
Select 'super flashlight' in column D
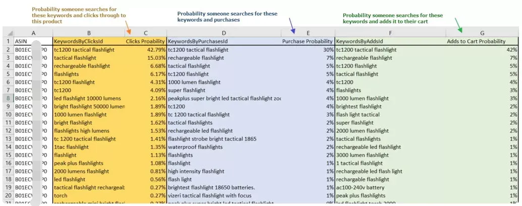tap(224, 90)
